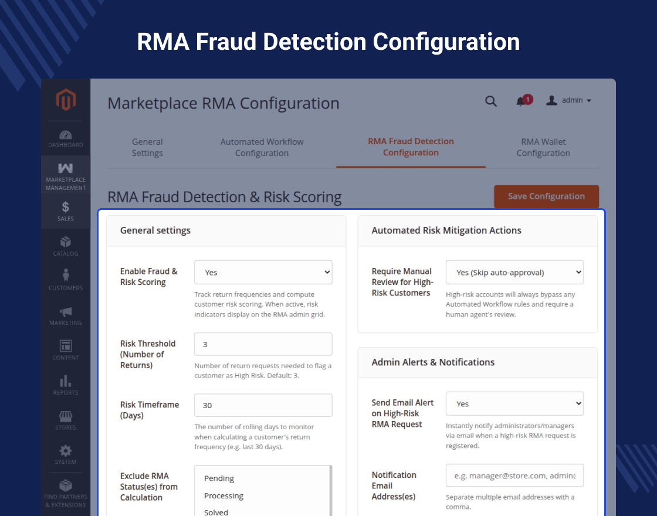The image size is (657, 516).
Task: Open the Customers sidebar menu
Action: [x=66, y=280]
